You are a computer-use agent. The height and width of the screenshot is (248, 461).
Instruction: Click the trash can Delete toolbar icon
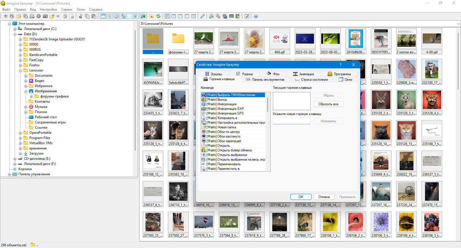(x=65, y=16)
